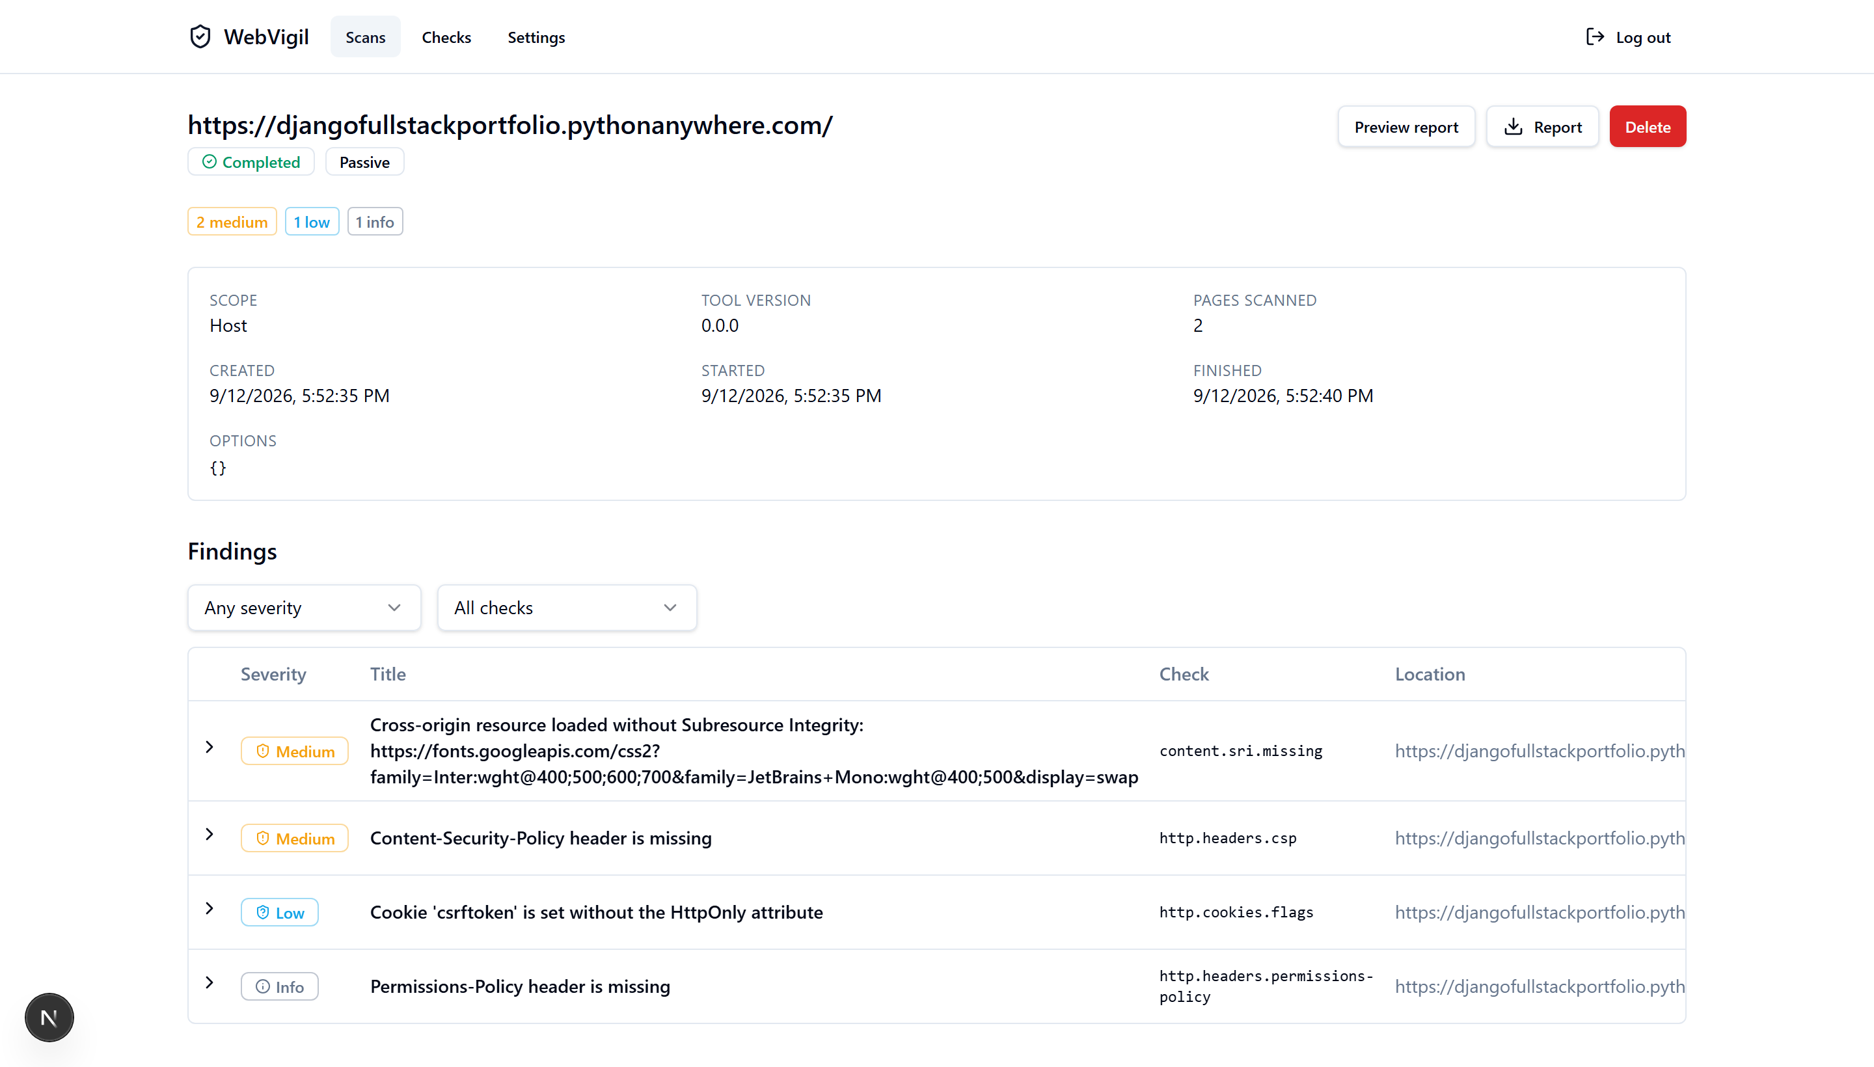Go to the Settings tab
Image resolution: width=1874 pixels, height=1067 pixels.
(x=536, y=36)
